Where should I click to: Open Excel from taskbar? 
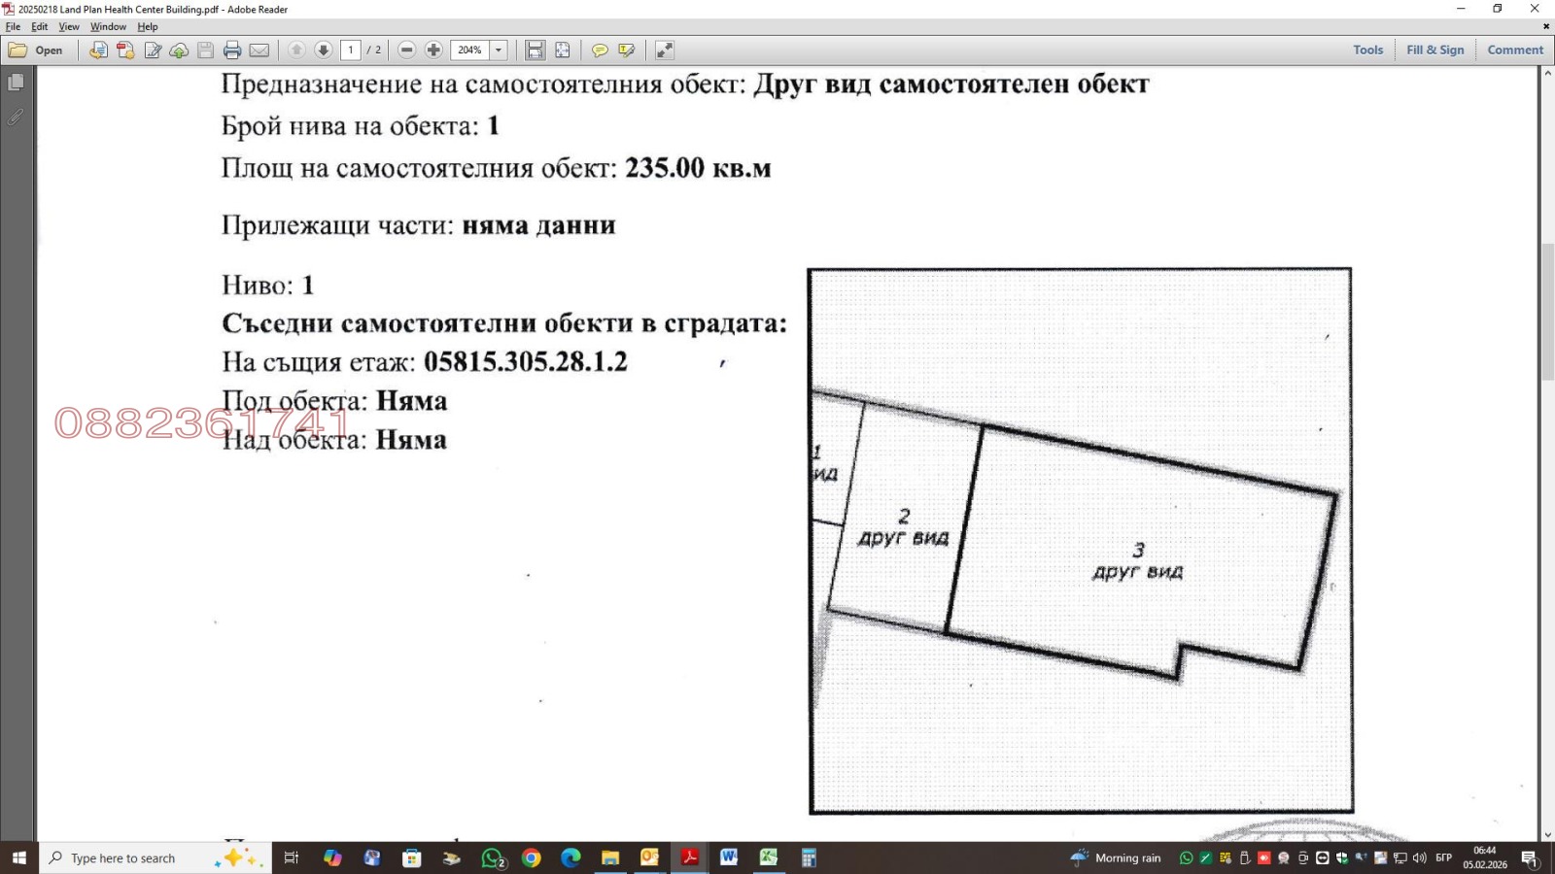coord(769,857)
